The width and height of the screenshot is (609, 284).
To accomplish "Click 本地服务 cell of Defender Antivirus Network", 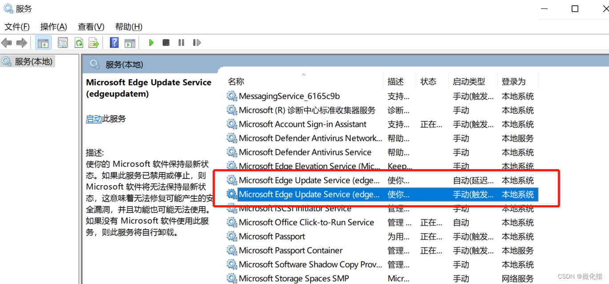I will coord(517,138).
